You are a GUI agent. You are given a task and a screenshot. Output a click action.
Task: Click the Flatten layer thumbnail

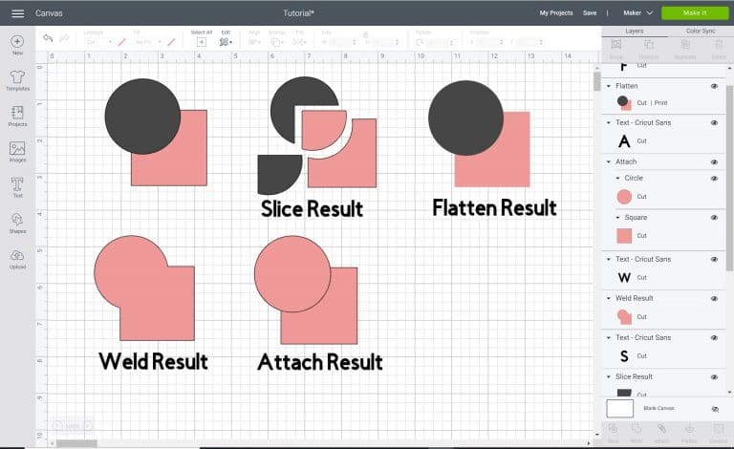pos(624,103)
